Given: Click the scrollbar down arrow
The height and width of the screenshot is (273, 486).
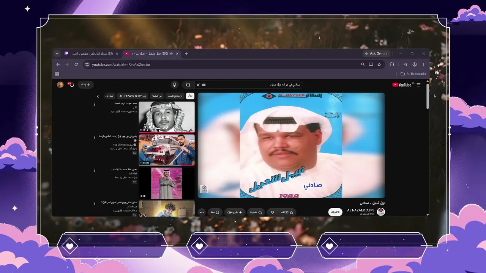Looking at the screenshot, I should tap(428, 215).
